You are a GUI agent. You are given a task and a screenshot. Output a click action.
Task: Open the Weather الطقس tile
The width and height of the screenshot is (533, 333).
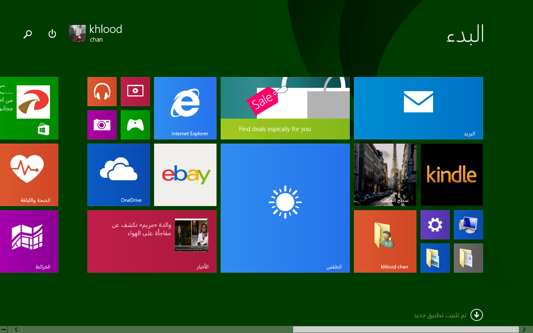coord(285,208)
